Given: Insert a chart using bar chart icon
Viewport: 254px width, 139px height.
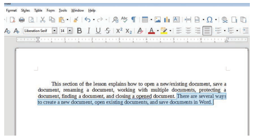Looking at the screenshot, I should (167, 20).
